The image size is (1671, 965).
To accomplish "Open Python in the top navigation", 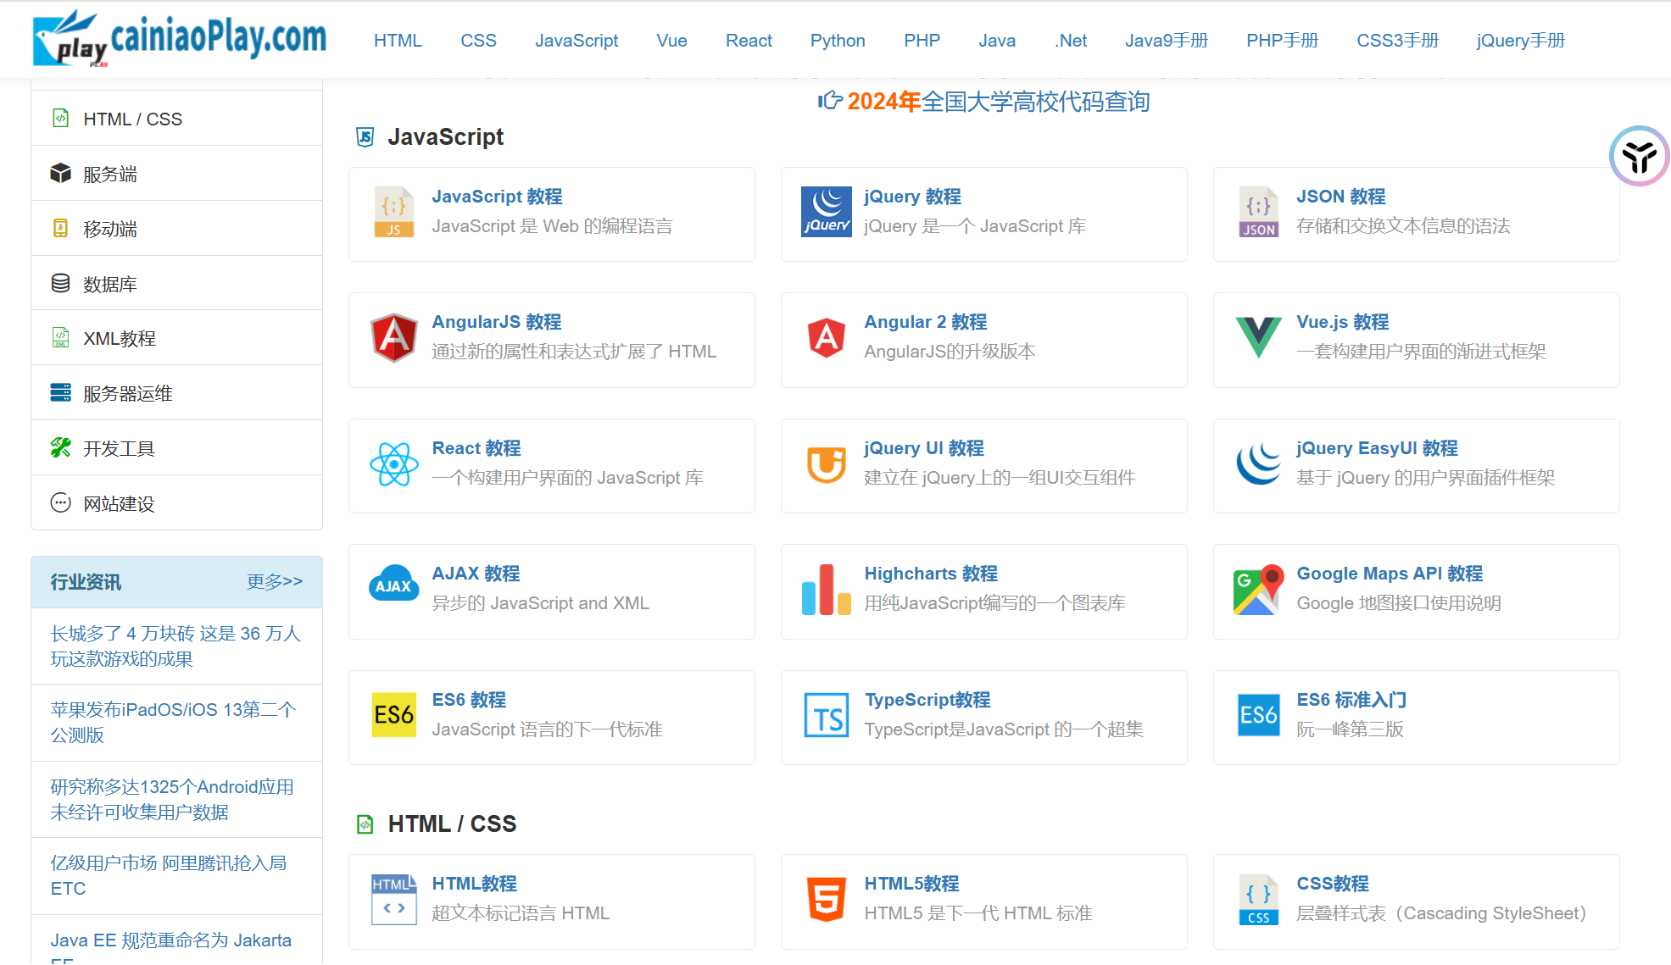I will click(838, 41).
